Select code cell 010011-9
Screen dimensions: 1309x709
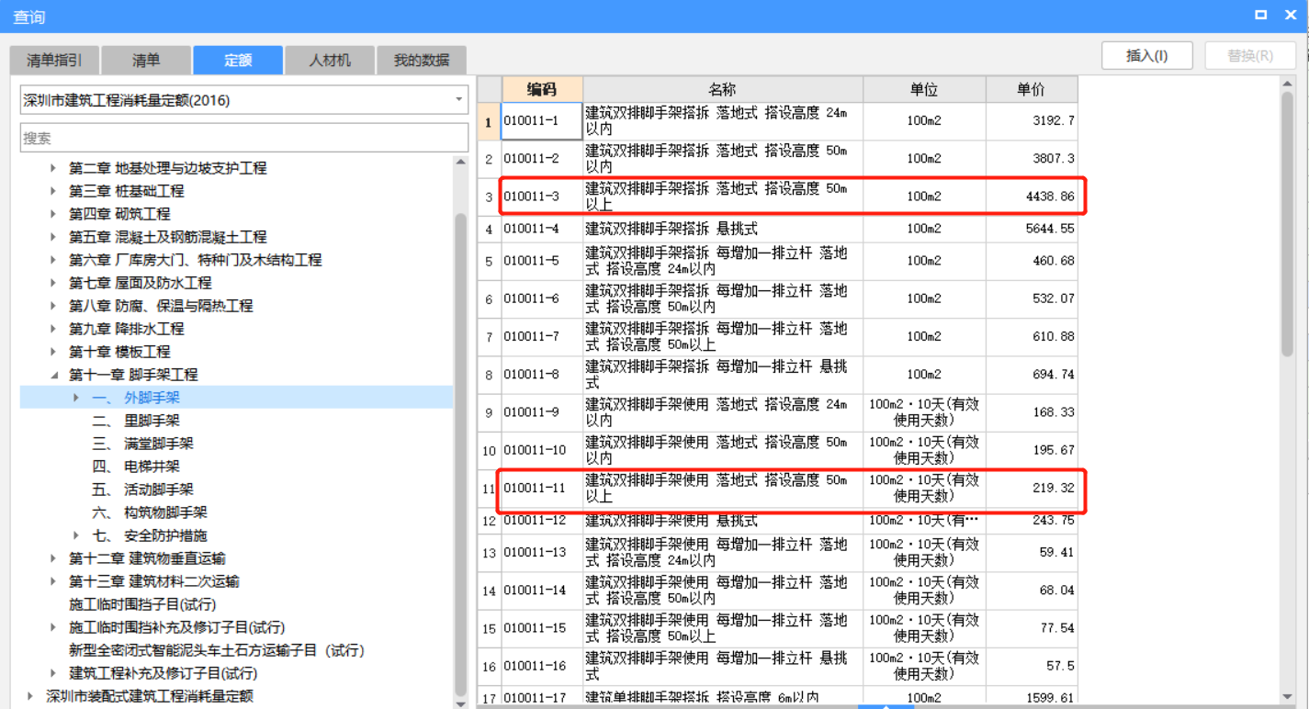542,412
